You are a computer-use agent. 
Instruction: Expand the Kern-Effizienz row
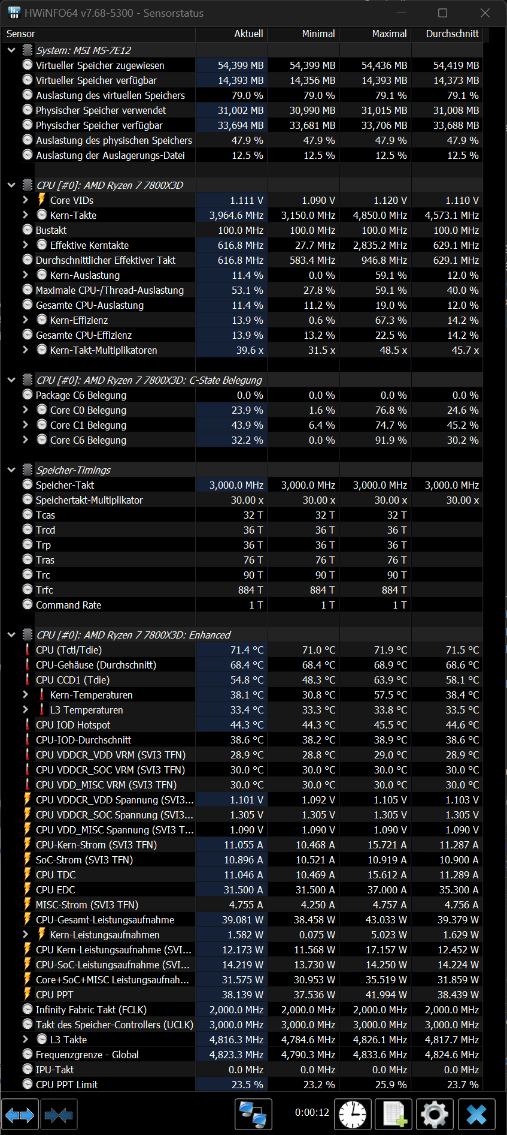click(x=25, y=320)
